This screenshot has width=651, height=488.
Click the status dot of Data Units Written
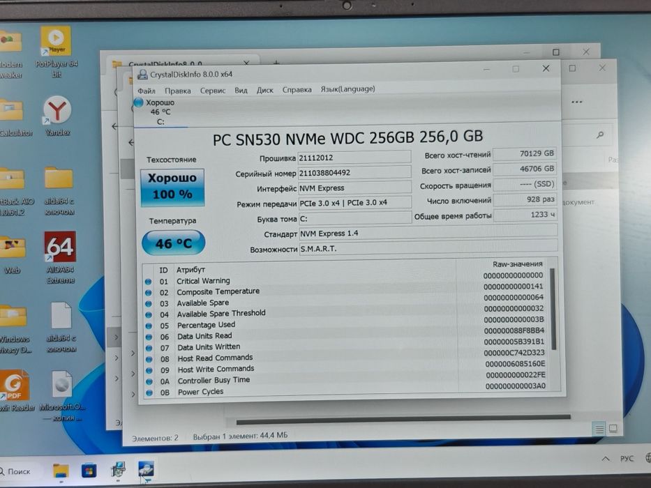149,348
